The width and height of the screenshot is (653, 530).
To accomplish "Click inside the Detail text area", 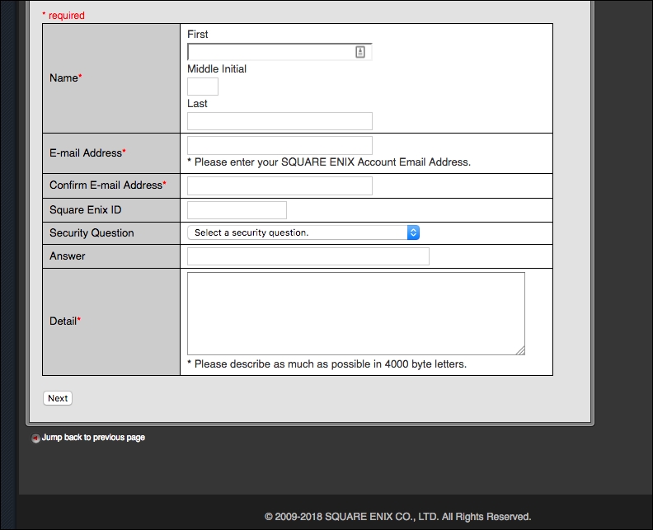I will coord(355,313).
